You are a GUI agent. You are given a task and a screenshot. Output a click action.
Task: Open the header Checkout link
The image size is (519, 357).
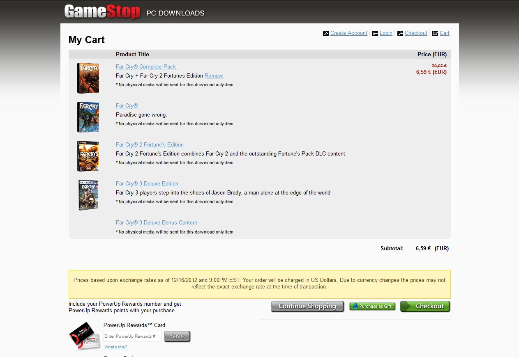coord(416,33)
